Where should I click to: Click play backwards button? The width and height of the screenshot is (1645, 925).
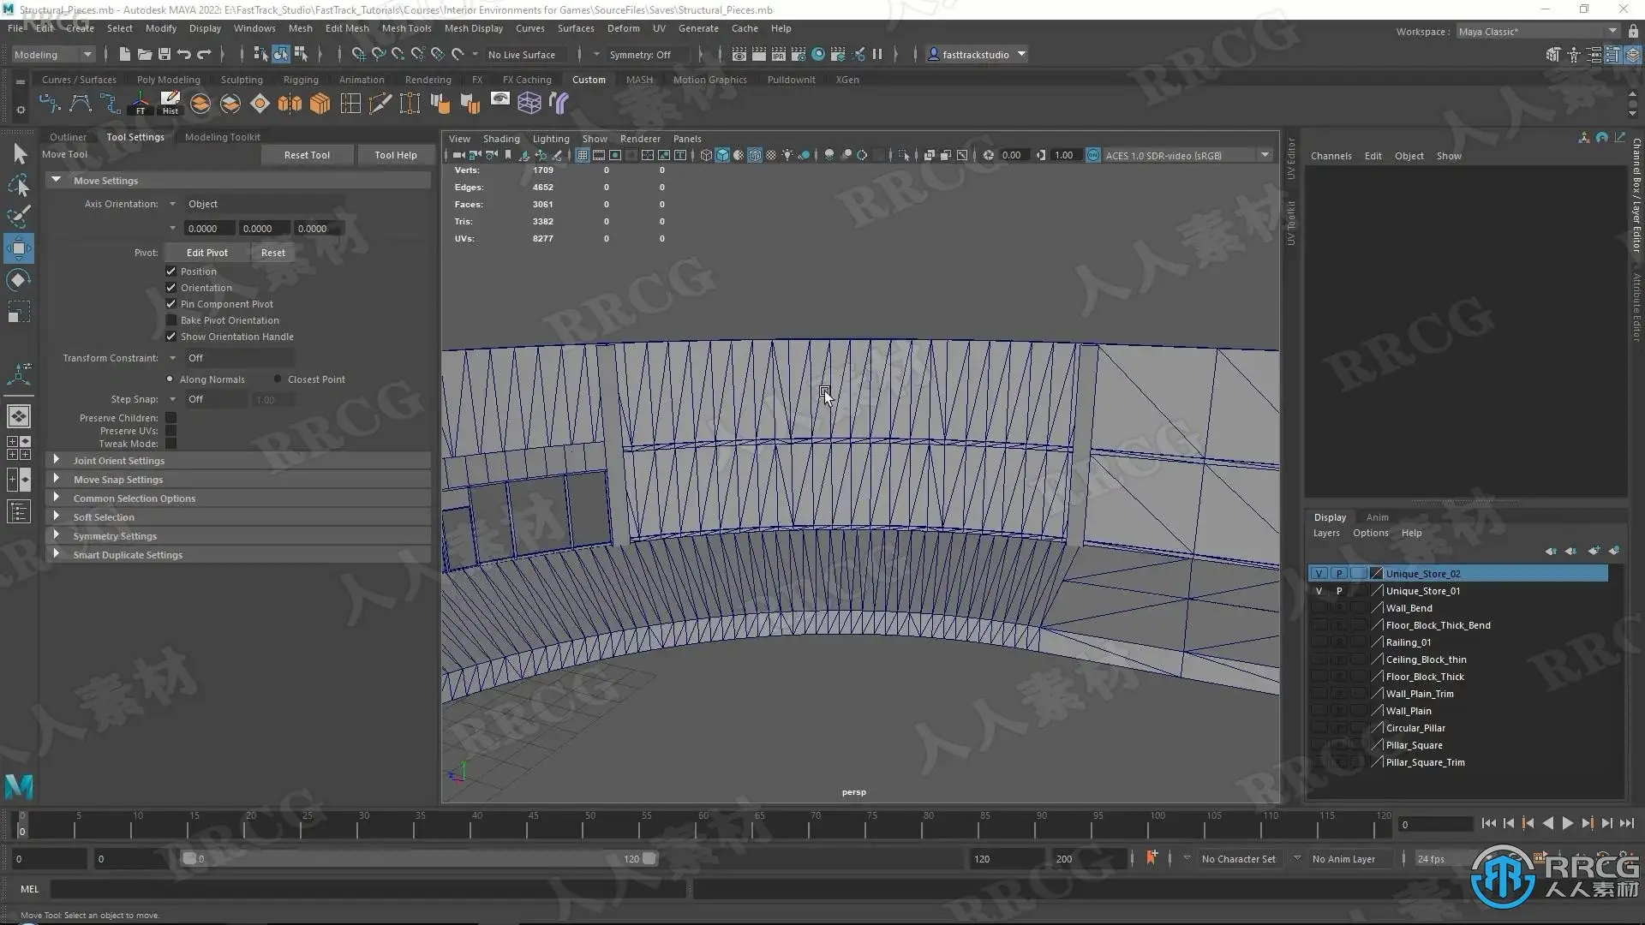(x=1547, y=823)
